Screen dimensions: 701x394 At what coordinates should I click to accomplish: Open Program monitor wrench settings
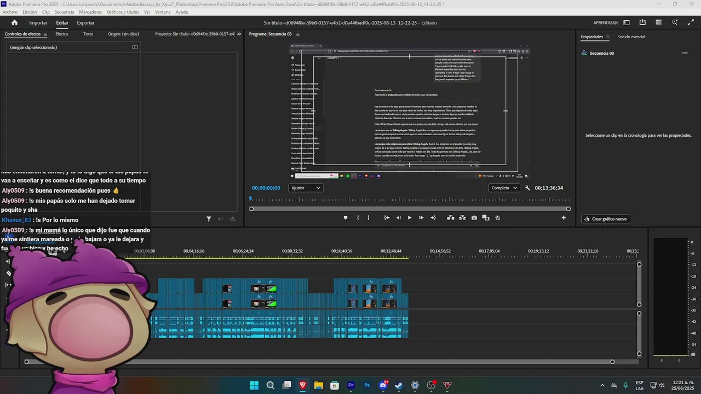[x=527, y=188]
